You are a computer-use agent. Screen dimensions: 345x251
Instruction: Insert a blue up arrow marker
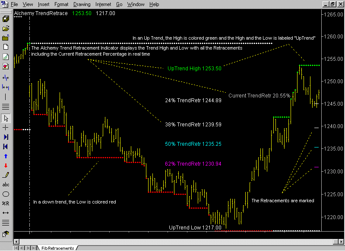pos(6,156)
